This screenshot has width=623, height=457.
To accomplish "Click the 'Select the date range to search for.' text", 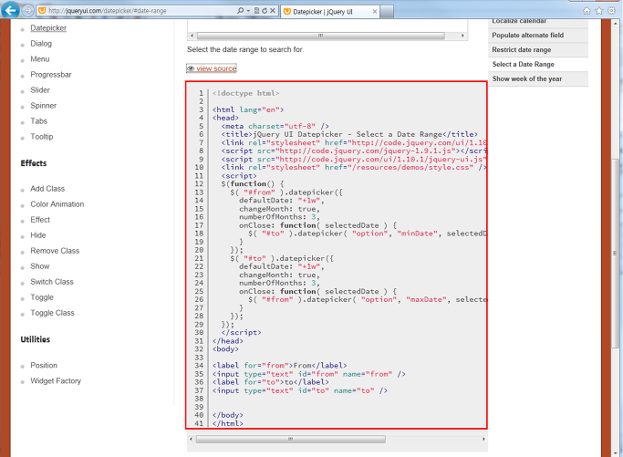I will point(245,49).
